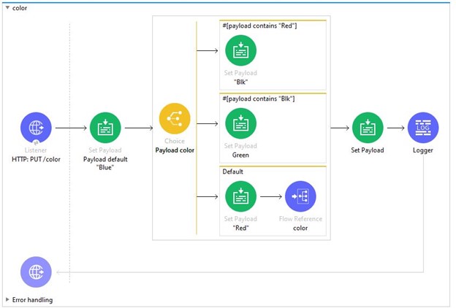The width and height of the screenshot is (456, 308).
Task: Click the HTTP response icon at bottom left
Action: (36, 272)
